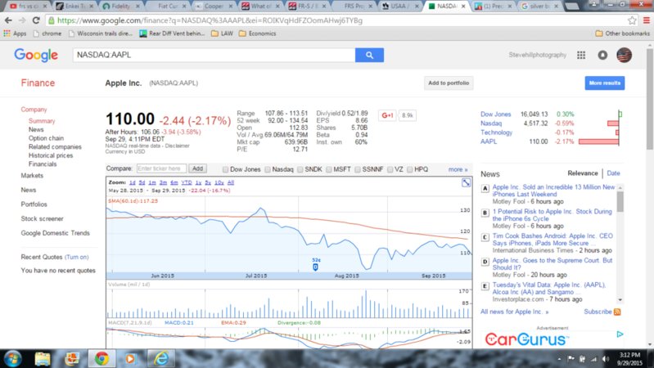This screenshot has height=368, width=654.
Task: Open the chart dividend marker flag
Action: [x=315, y=267]
